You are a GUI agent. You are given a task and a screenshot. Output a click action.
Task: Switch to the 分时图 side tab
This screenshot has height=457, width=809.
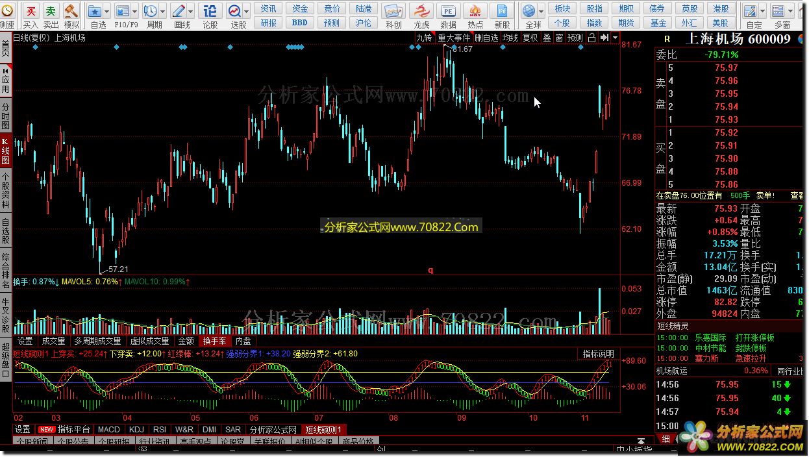tap(6, 114)
